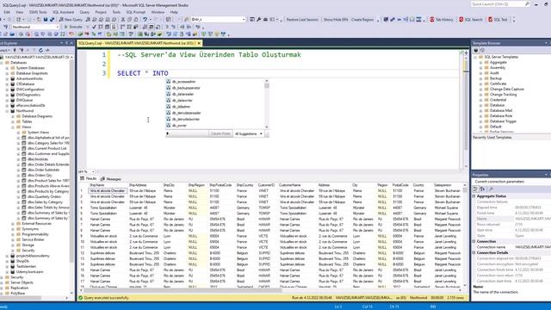Select dbo.Invoices view in Object Explorer

38,158
